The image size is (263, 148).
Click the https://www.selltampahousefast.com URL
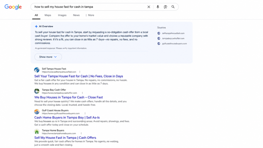pyautogui.click(x=59, y=72)
